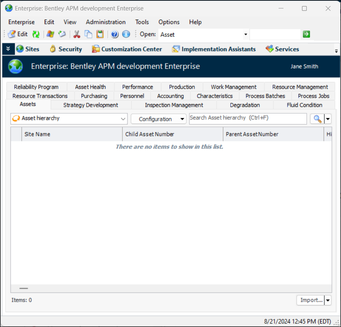Viewport: 341px width, 327px height.
Task: Click the Cut scissors icon
Action: [76, 34]
